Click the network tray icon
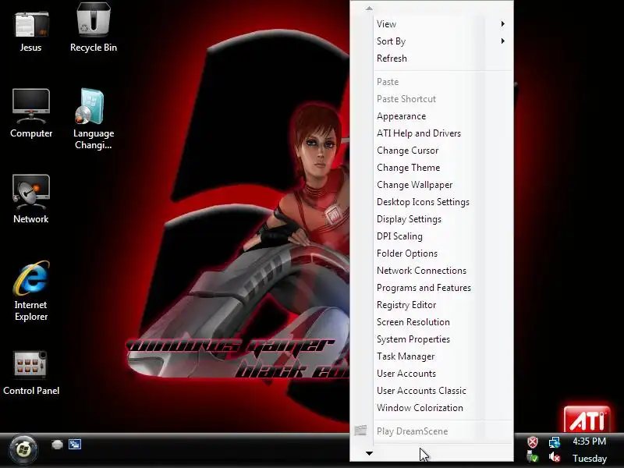The height and width of the screenshot is (468, 624). [555, 442]
